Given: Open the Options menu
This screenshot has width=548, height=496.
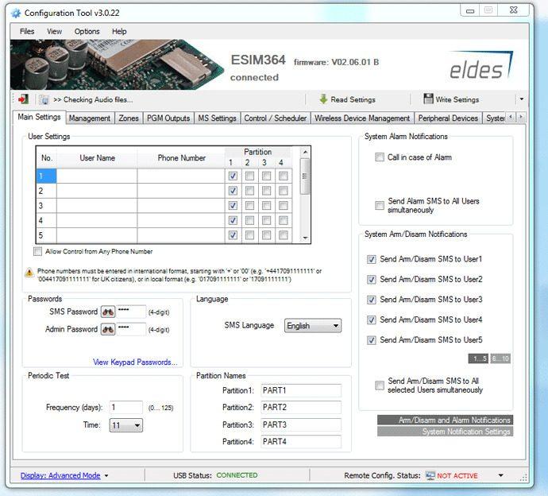Looking at the screenshot, I should 87,32.
